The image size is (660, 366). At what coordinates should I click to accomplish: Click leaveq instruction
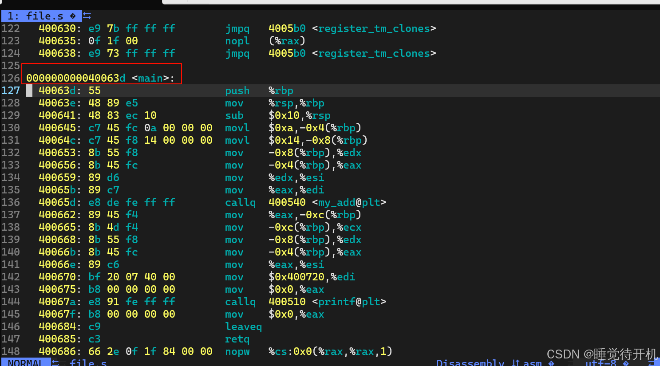coord(243,327)
